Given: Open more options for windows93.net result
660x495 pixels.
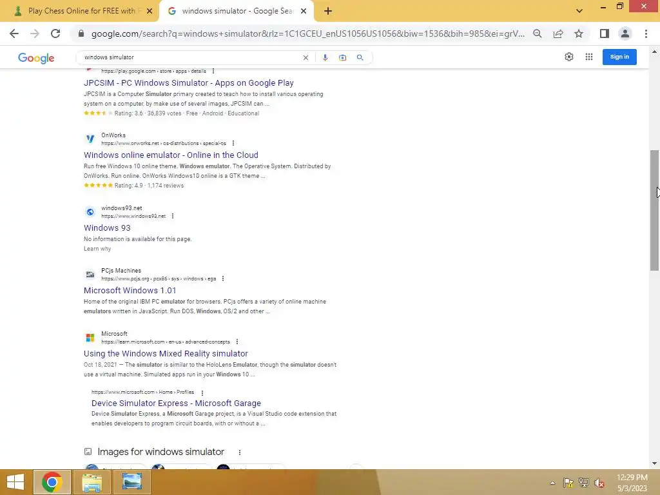Looking at the screenshot, I should pyautogui.click(x=173, y=216).
